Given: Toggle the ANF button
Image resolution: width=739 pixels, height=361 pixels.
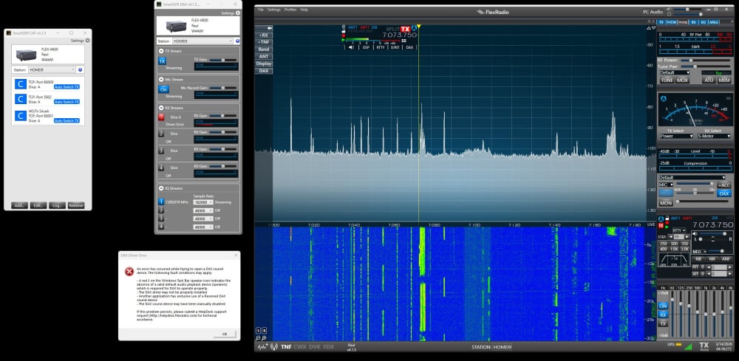Looking at the screenshot, I should [x=726, y=258].
